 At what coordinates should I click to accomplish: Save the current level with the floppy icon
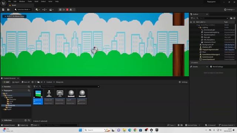(x=3, y=10)
